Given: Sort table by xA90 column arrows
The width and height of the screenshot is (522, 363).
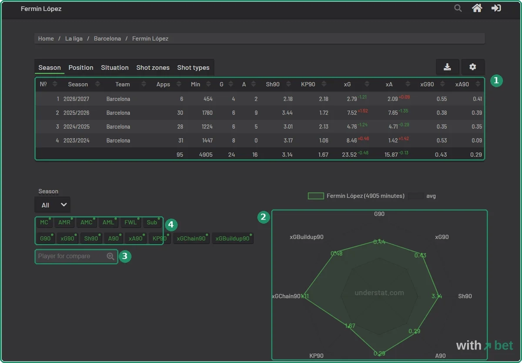Looking at the screenshot, I should coord(478,84).
